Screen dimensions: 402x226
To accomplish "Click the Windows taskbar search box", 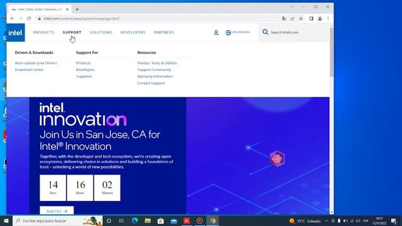I will pos(58,220).
